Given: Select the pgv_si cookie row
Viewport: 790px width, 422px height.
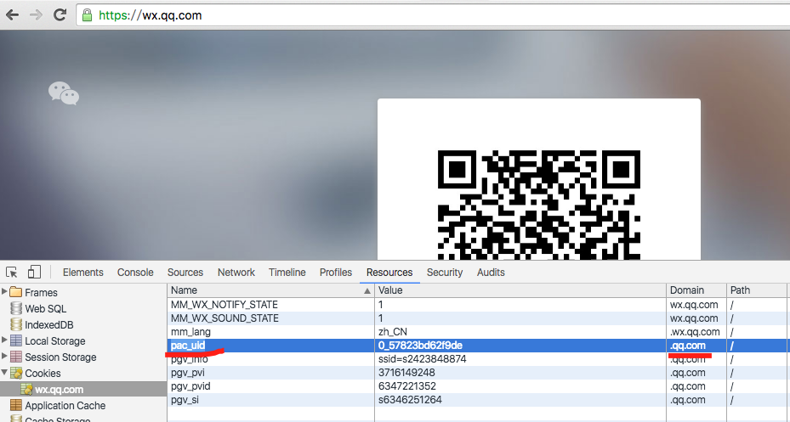Looking at the screenshot, I should click(x=478, y=400).
